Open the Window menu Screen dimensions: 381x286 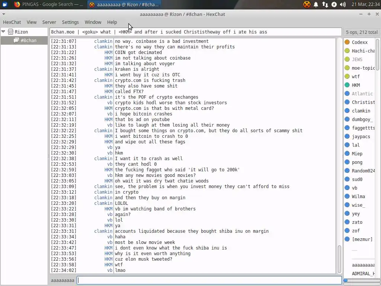tap(93, 22)
